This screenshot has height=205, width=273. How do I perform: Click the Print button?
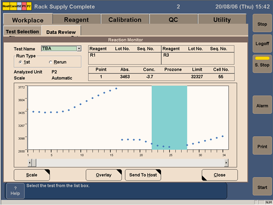pos(262,147)
